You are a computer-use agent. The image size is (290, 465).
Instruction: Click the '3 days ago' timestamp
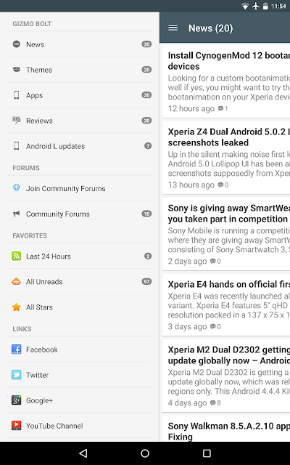coord(187,326)
